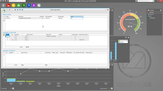Toggle Undanta saldo checkbox in first row
The image size is (163, 91).
click(75, 36)
